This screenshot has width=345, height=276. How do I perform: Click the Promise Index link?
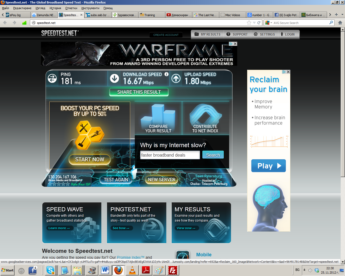[x=131, y=257]
